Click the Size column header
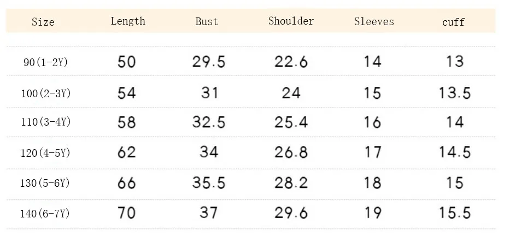Viewport: 510px width, 236px height. point(43,22)
